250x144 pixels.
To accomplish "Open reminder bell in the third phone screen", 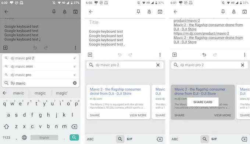I will pos(234,12).
